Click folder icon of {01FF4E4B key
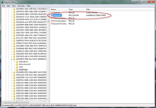This screenshot has width=156, height=108. pos(14,19)
